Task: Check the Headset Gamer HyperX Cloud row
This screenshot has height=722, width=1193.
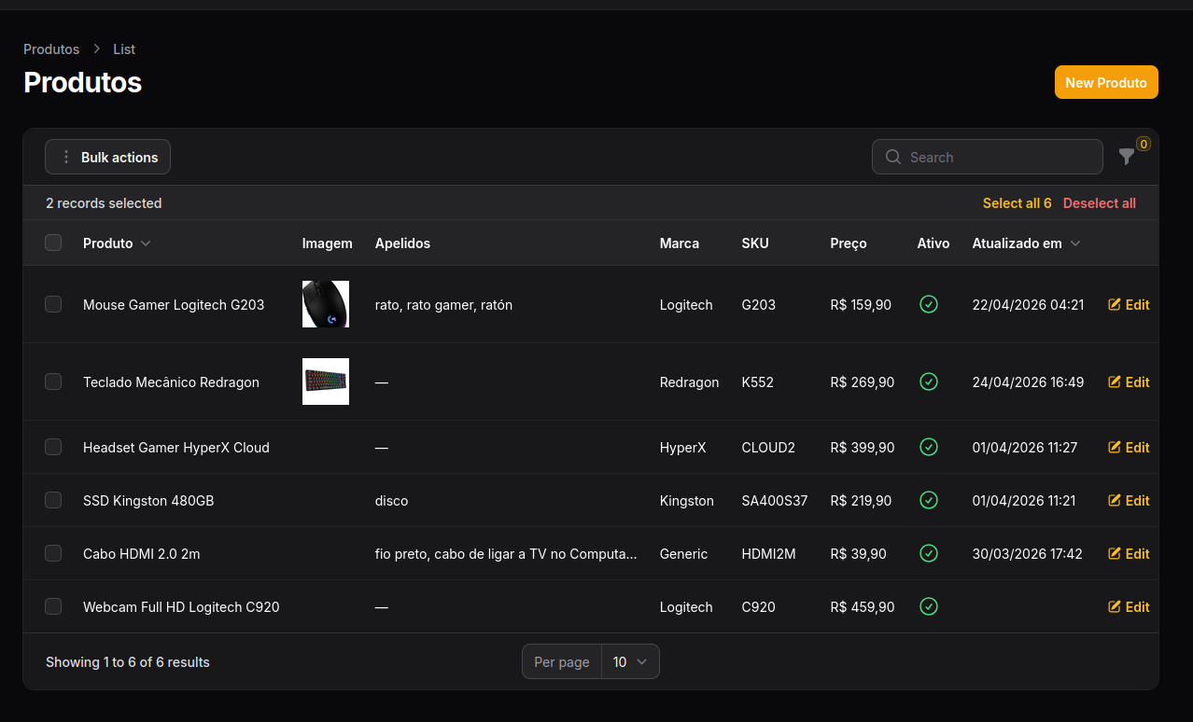Action: 53,447
